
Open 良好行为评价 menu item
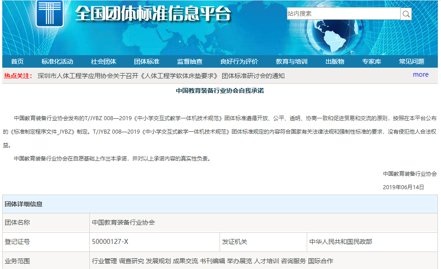[x=239, y=61]
